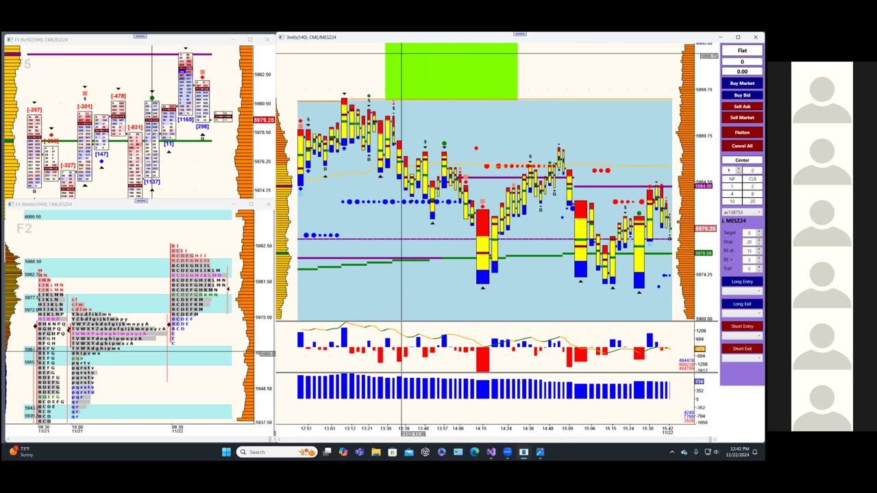The image size is (877, 493).
Task: Select the CLR quantity button
Action: (752, 179)
